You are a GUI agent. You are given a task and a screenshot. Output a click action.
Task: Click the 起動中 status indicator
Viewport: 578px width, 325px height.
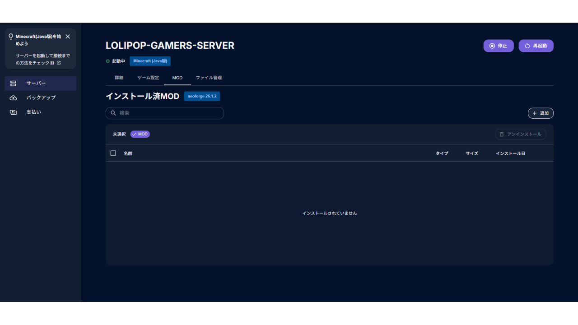116,61
